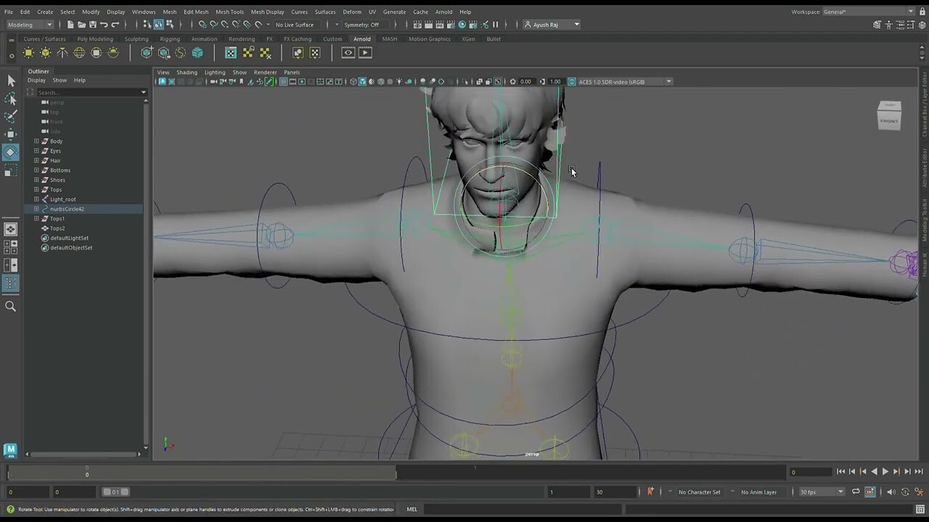
Task: Click the MEL command line input field
Action: pyautogui.click(x=508, y=509)
